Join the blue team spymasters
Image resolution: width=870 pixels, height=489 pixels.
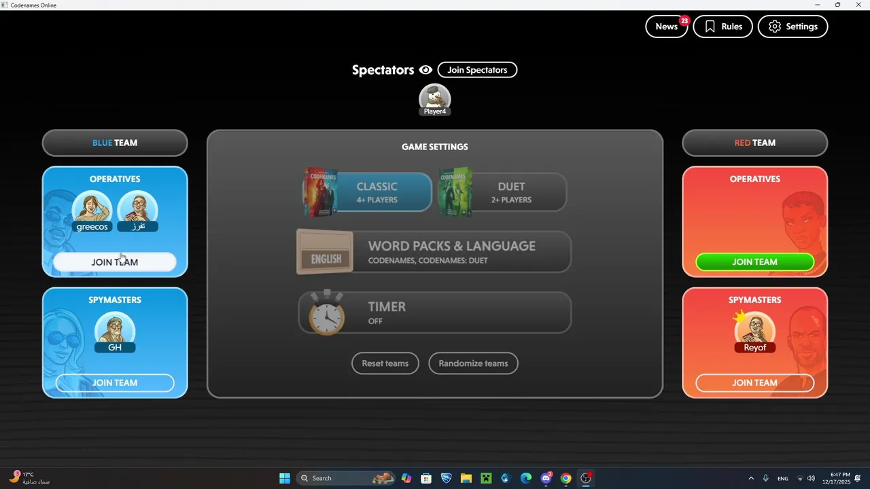coord(115,383)
